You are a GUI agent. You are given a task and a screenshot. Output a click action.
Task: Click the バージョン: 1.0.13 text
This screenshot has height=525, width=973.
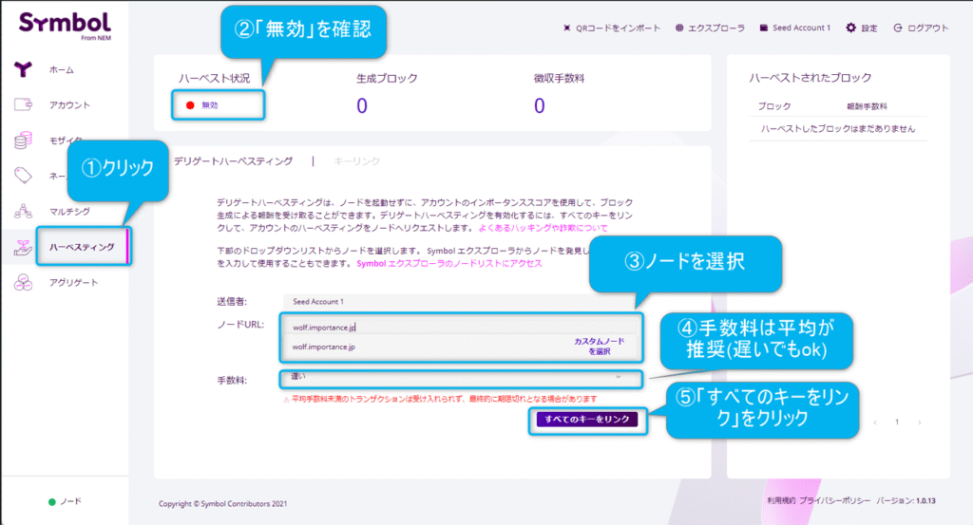pos(906,501)
